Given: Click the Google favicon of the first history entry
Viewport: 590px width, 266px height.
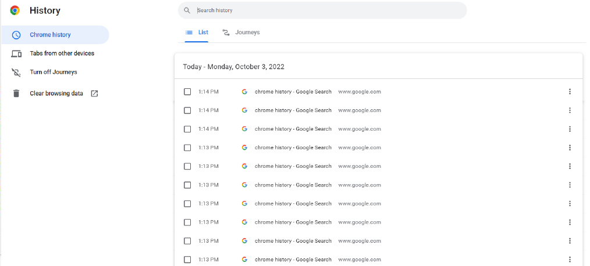Looking at the screenshot, I should pos(244,92).
